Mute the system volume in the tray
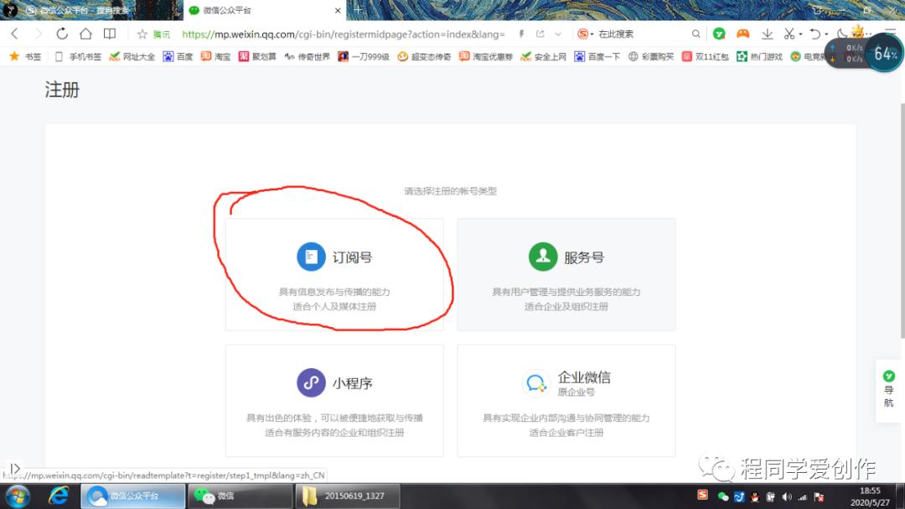 (786, 497)
